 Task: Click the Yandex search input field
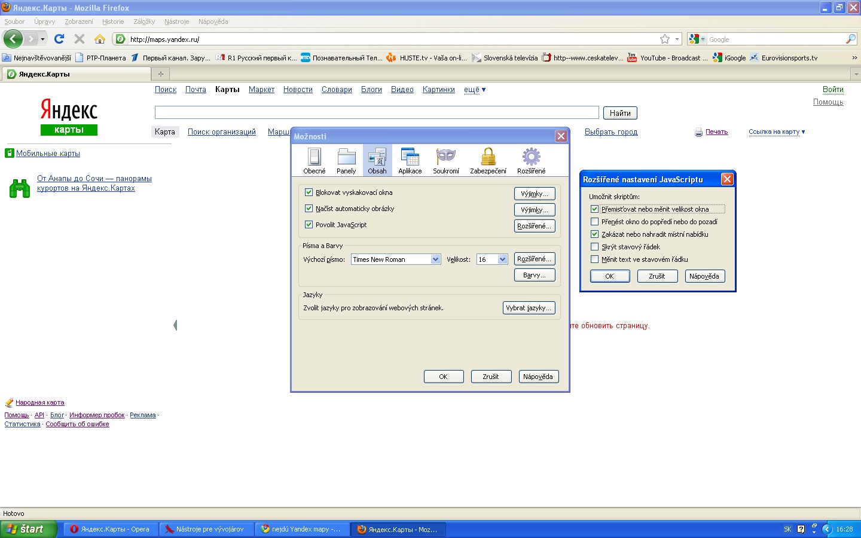(x=377, y=112)
